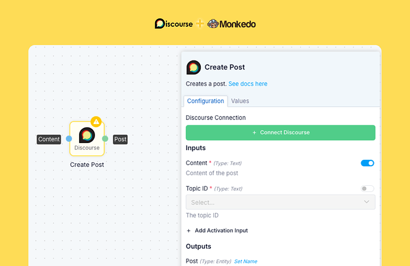Open the Topic ID Select dropdown
The image size is (410, 266).
280,202
